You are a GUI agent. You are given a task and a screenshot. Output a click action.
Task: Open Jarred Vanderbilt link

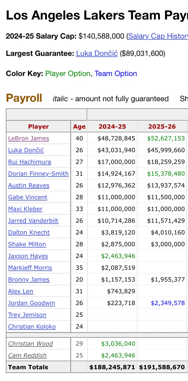[33, 221]
